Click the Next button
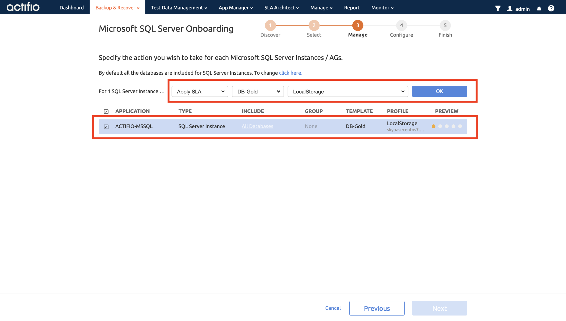The width and height of the screenshot is (566, 321). tap(439, 308)
